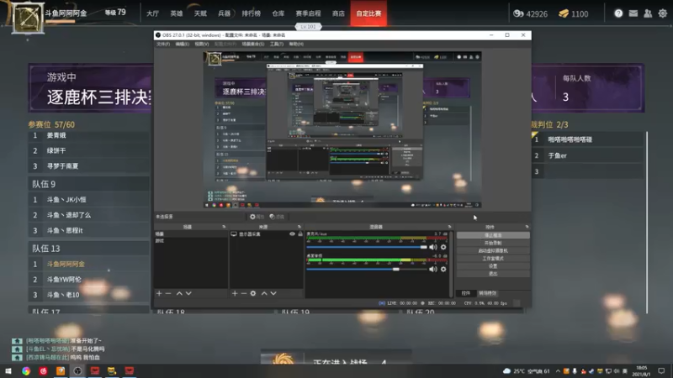
Task: Open game friends icon
Action: [x=648, y=13]
